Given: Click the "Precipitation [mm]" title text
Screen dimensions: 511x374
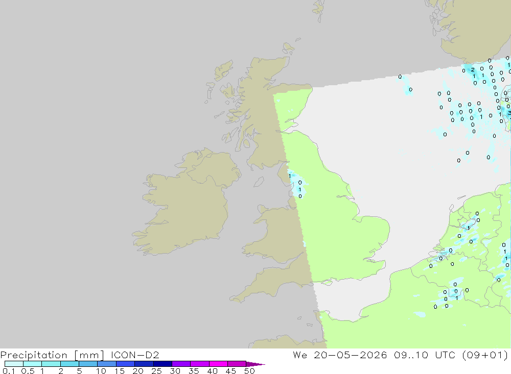Looking at the screenshot, I should click(x=52, y=355).
